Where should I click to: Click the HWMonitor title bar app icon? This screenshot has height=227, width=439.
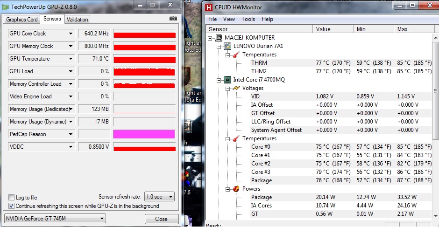208,7
